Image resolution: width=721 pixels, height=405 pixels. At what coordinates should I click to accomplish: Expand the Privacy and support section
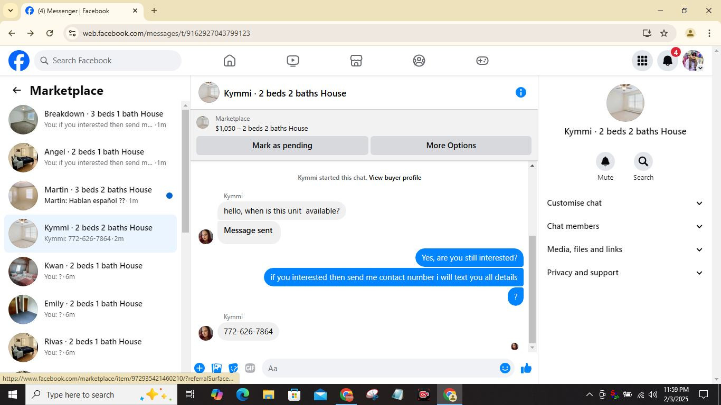pyautogui.click(x=625, y=273)
